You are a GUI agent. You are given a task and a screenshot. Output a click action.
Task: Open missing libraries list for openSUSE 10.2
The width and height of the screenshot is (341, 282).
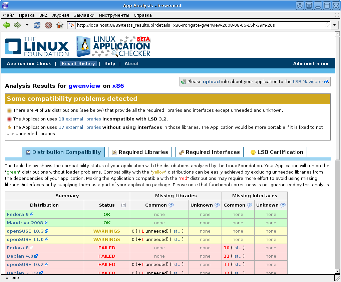tap(177, 264)
